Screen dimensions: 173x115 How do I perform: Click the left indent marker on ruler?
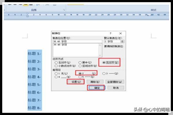(x=27, y=16)
